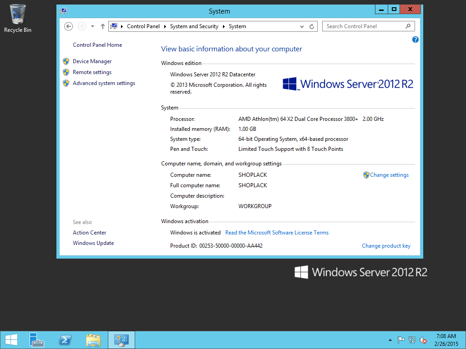Click the AMD Athlon processor text
This screenshot has height=349, width=466.
coord(298,119)
